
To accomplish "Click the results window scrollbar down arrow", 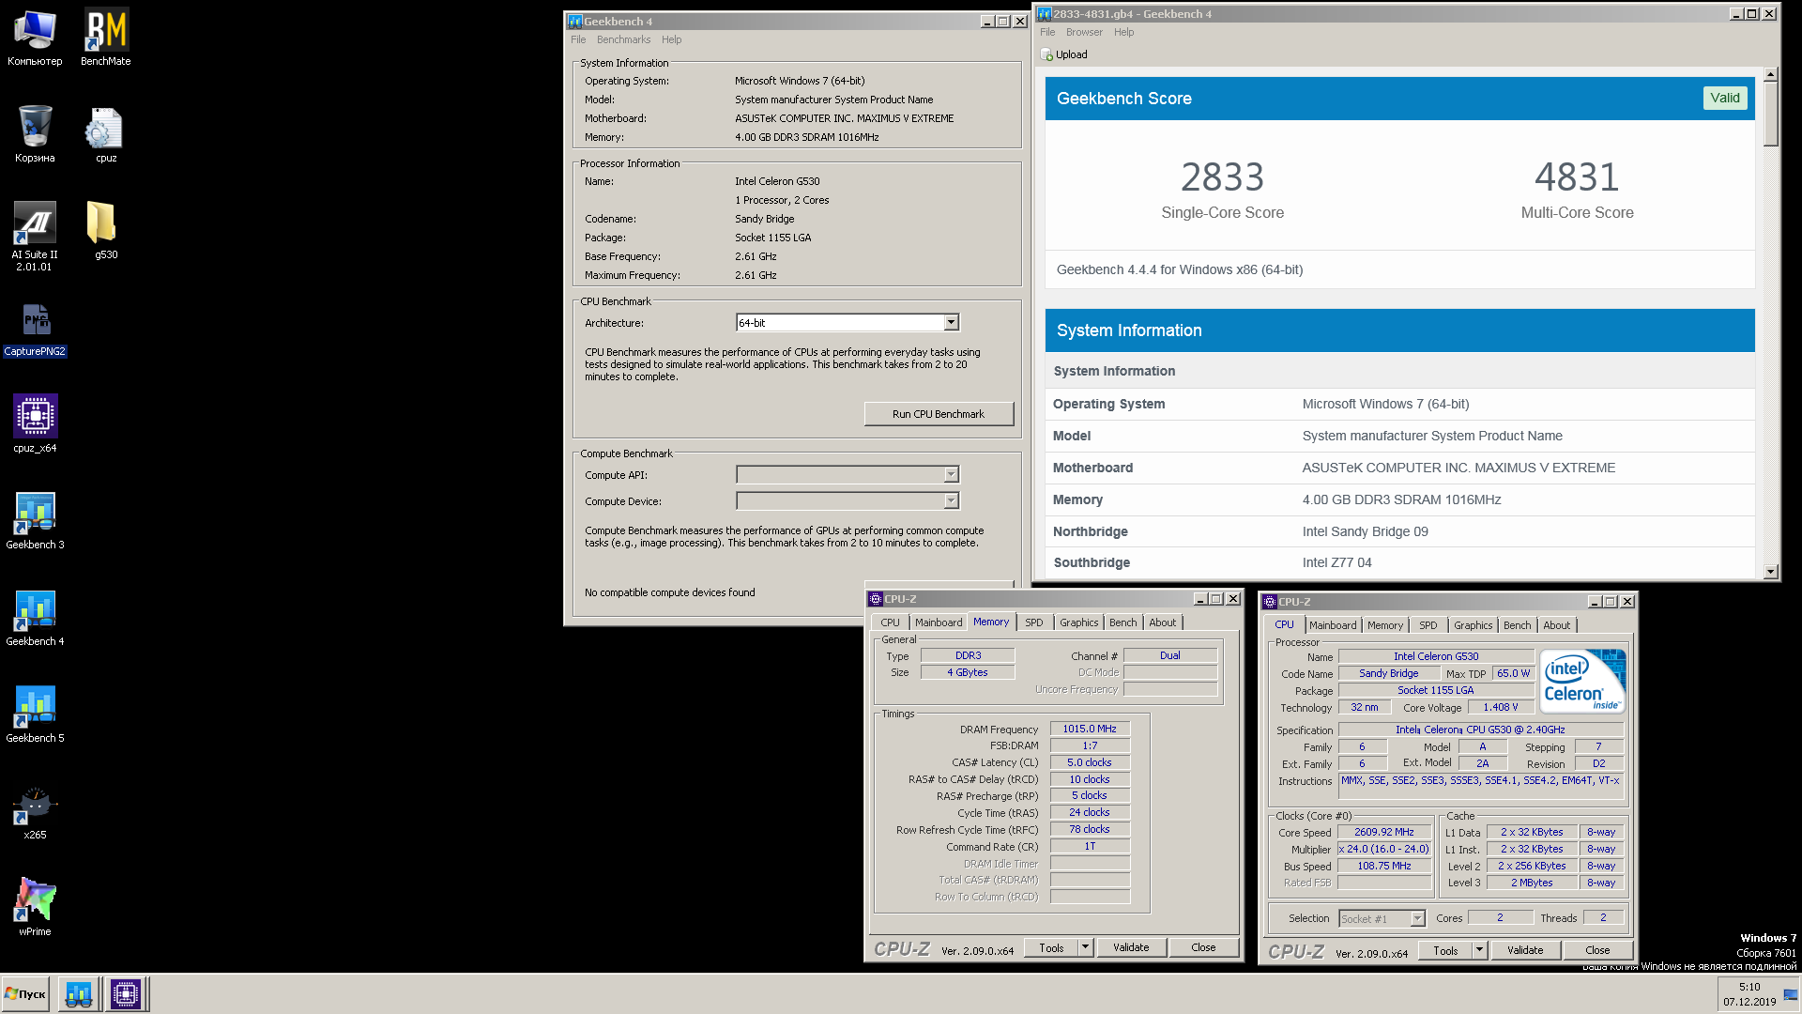I will 1771,571.
